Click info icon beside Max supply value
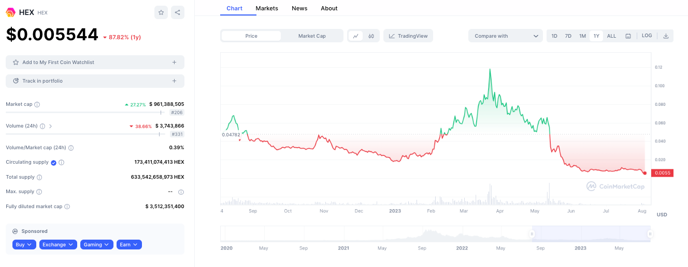Screen dimensions: 688x267 coord(181,192)
